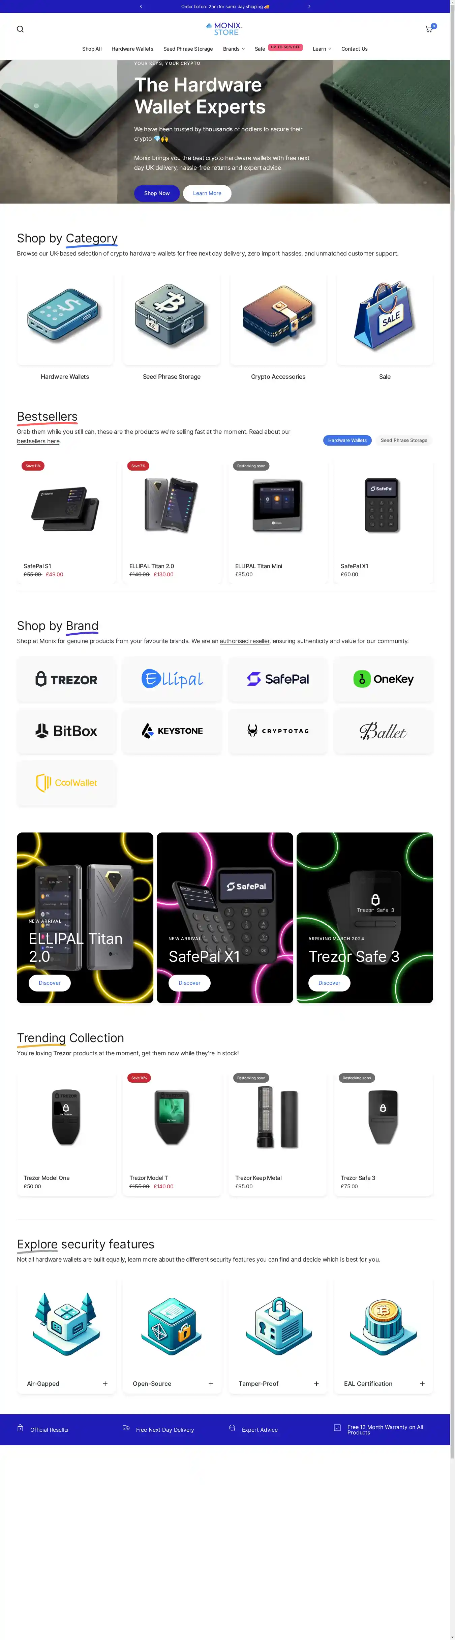Open the SafePal brand logo tile
This screenshot has height=1640, width=455.
pyautogui.click(x=278, y=679)
